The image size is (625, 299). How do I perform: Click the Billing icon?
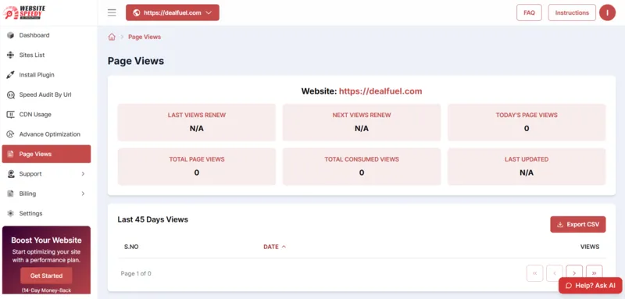click(x=11, y=194)
